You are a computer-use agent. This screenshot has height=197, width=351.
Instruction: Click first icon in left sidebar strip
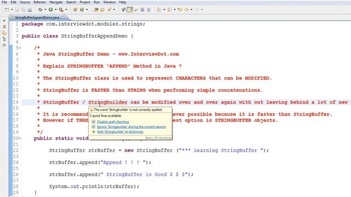(x=4, y=21)
